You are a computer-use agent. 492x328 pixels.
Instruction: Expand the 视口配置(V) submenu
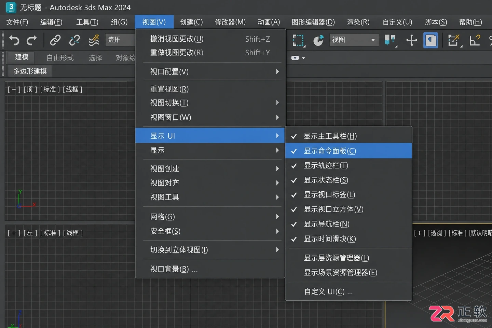tap(210, 72)
